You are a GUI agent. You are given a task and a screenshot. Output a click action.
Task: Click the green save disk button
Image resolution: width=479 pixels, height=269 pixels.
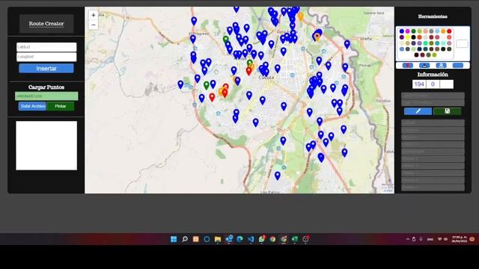point(448,111)
